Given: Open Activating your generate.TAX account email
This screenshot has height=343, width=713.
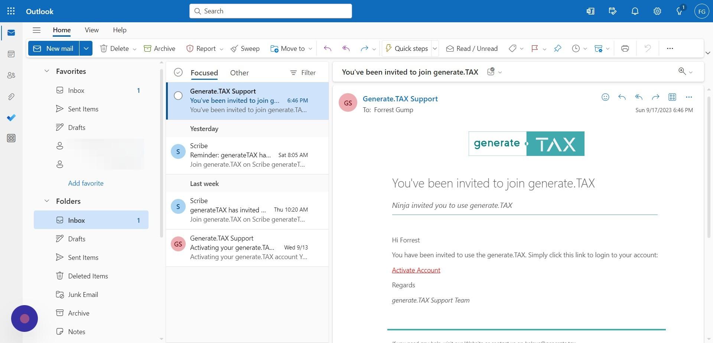Looking at the screenshot, I should click(x=247, y=248).
